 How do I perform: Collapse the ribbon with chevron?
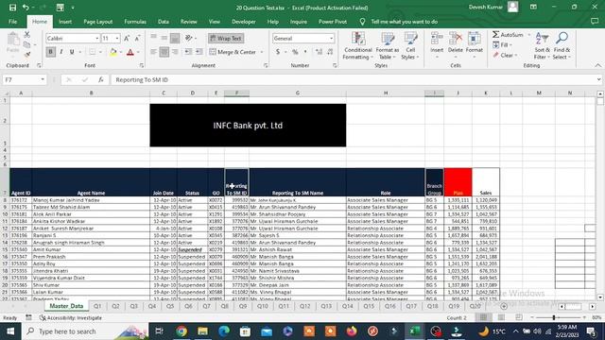tap(597, 65)
